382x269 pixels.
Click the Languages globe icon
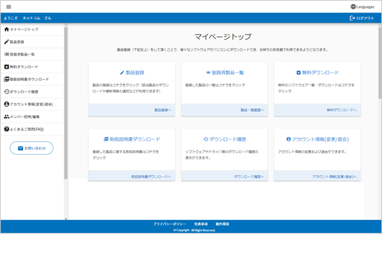click(x=353, y=6)
